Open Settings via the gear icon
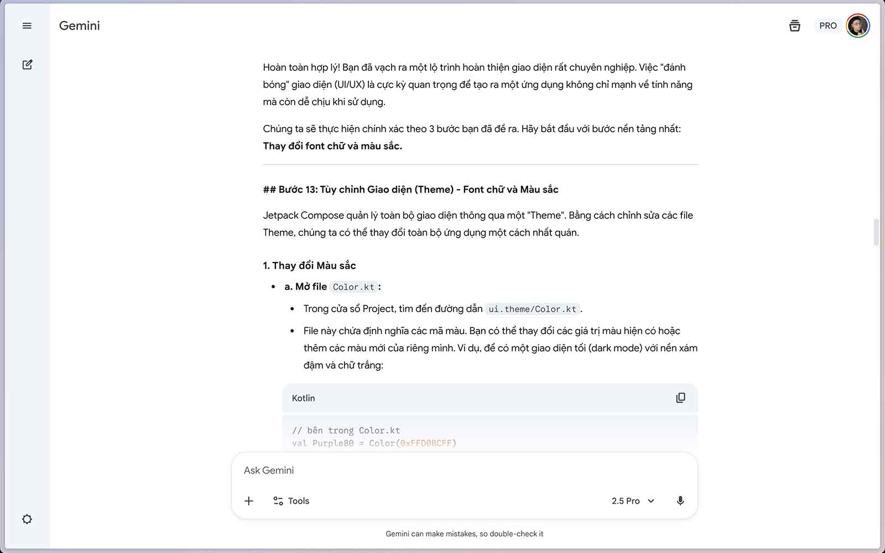Image resolution: width=885 pixels, height=553 pixels. (27, 519)
